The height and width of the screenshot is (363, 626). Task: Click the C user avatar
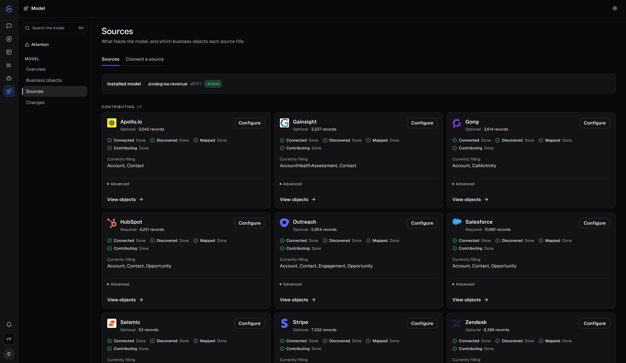click(9, 354)
